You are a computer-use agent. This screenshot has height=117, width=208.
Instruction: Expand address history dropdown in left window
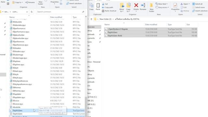(x=27, y=12)
